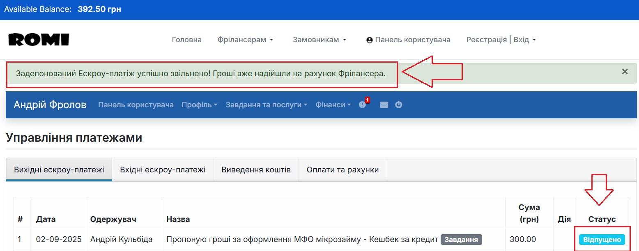Select the Оплати та рахунки tab
This screenshot has width=639, height=251.
click(342, 169)
